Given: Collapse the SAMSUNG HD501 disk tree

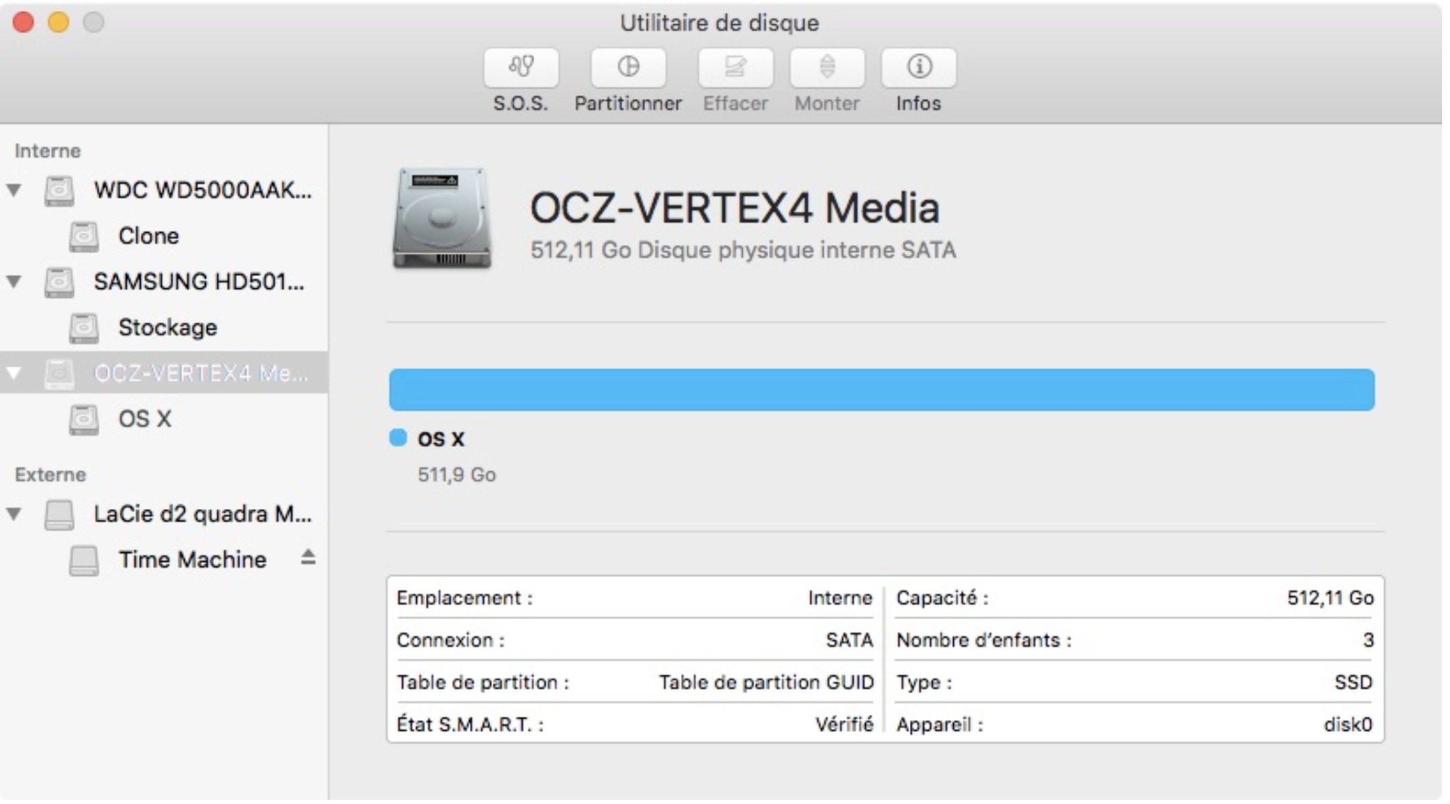Looking at the screenshot, I should (14, 282).
